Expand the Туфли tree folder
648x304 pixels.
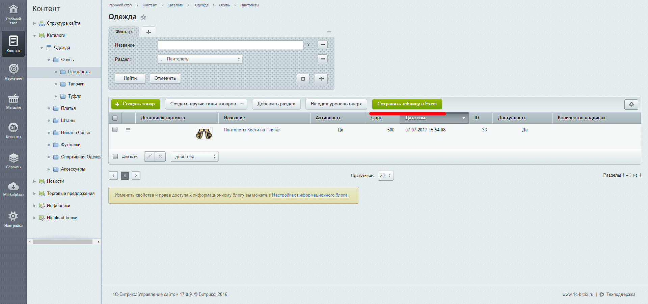coord(56,96)
